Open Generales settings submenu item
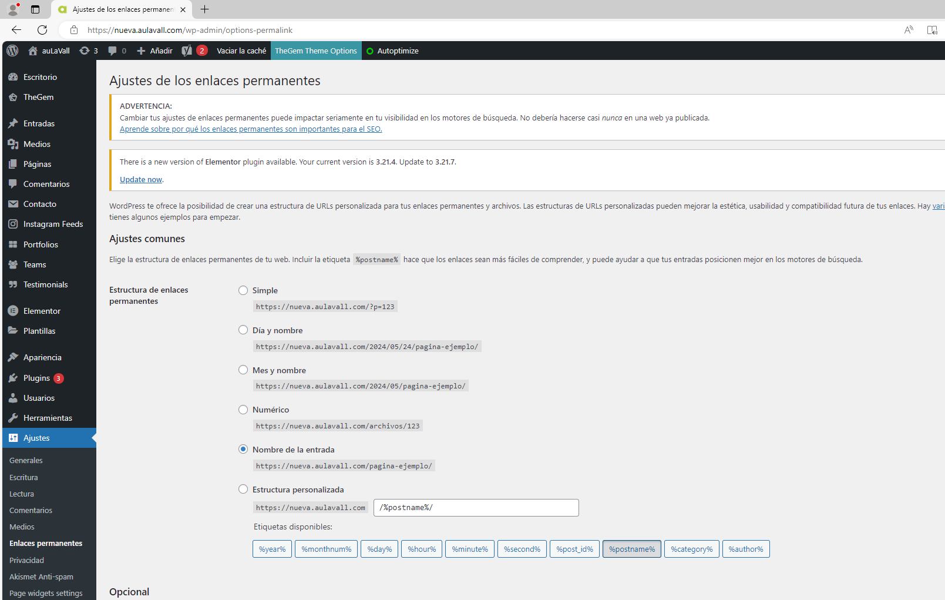945x600 pixels. (x=26, y=460)
